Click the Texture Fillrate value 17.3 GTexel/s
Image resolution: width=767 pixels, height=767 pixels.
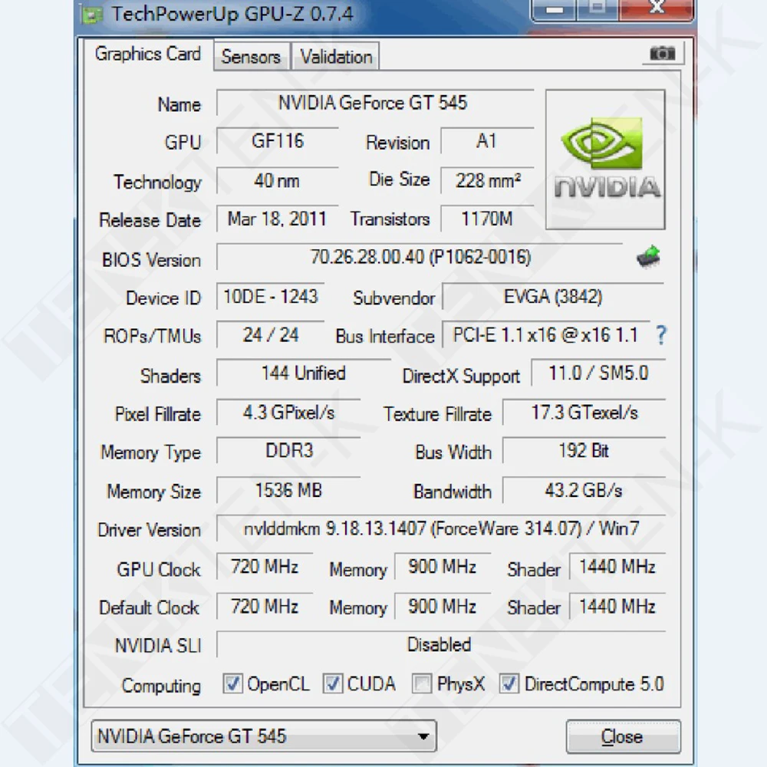(584, 413)
